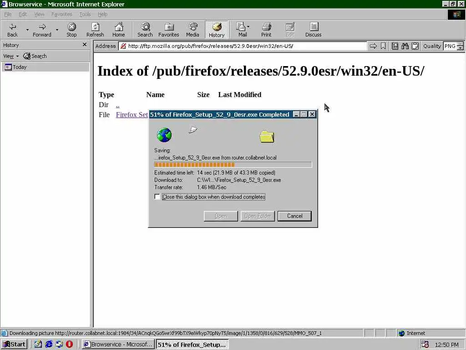Viewport: 466px width, 350px height.
Task: Open the Back button history dropdown arrow
Action: pyautogui.click(x=27, y=30)
